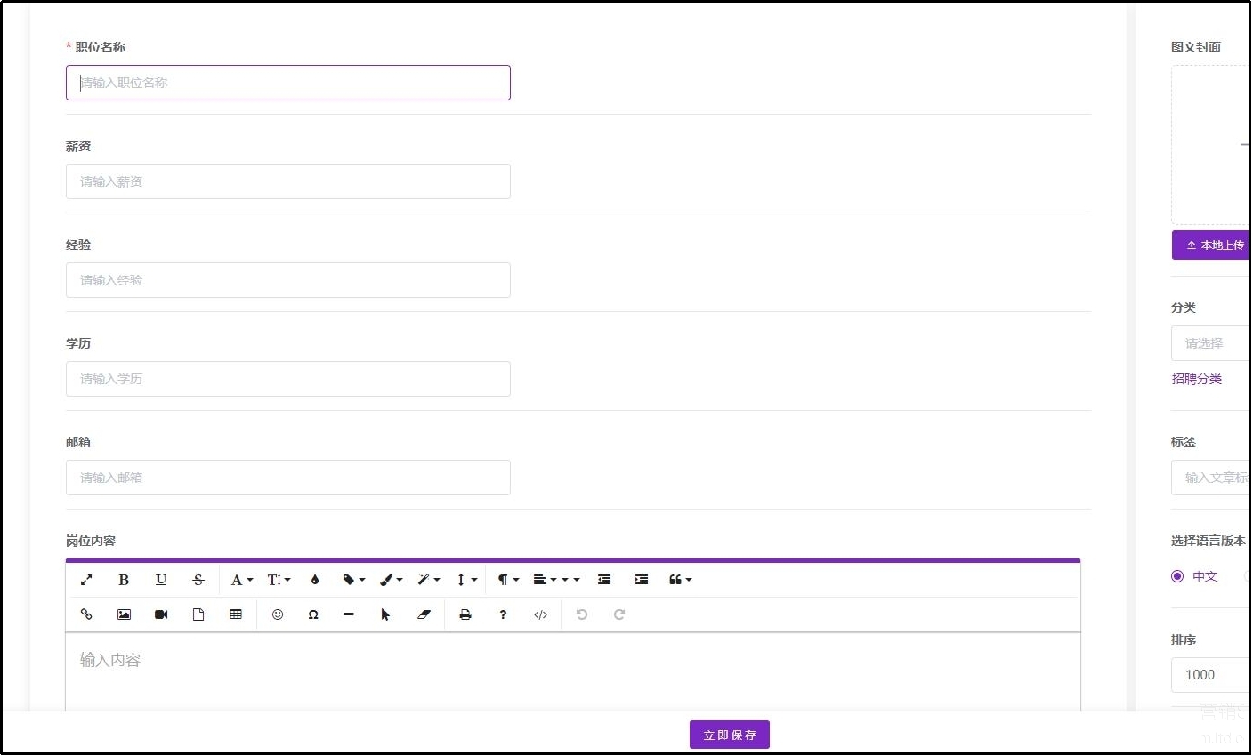
Task: Open the emoticon picker
Action: pyautogui.click(x=278, y=614)
